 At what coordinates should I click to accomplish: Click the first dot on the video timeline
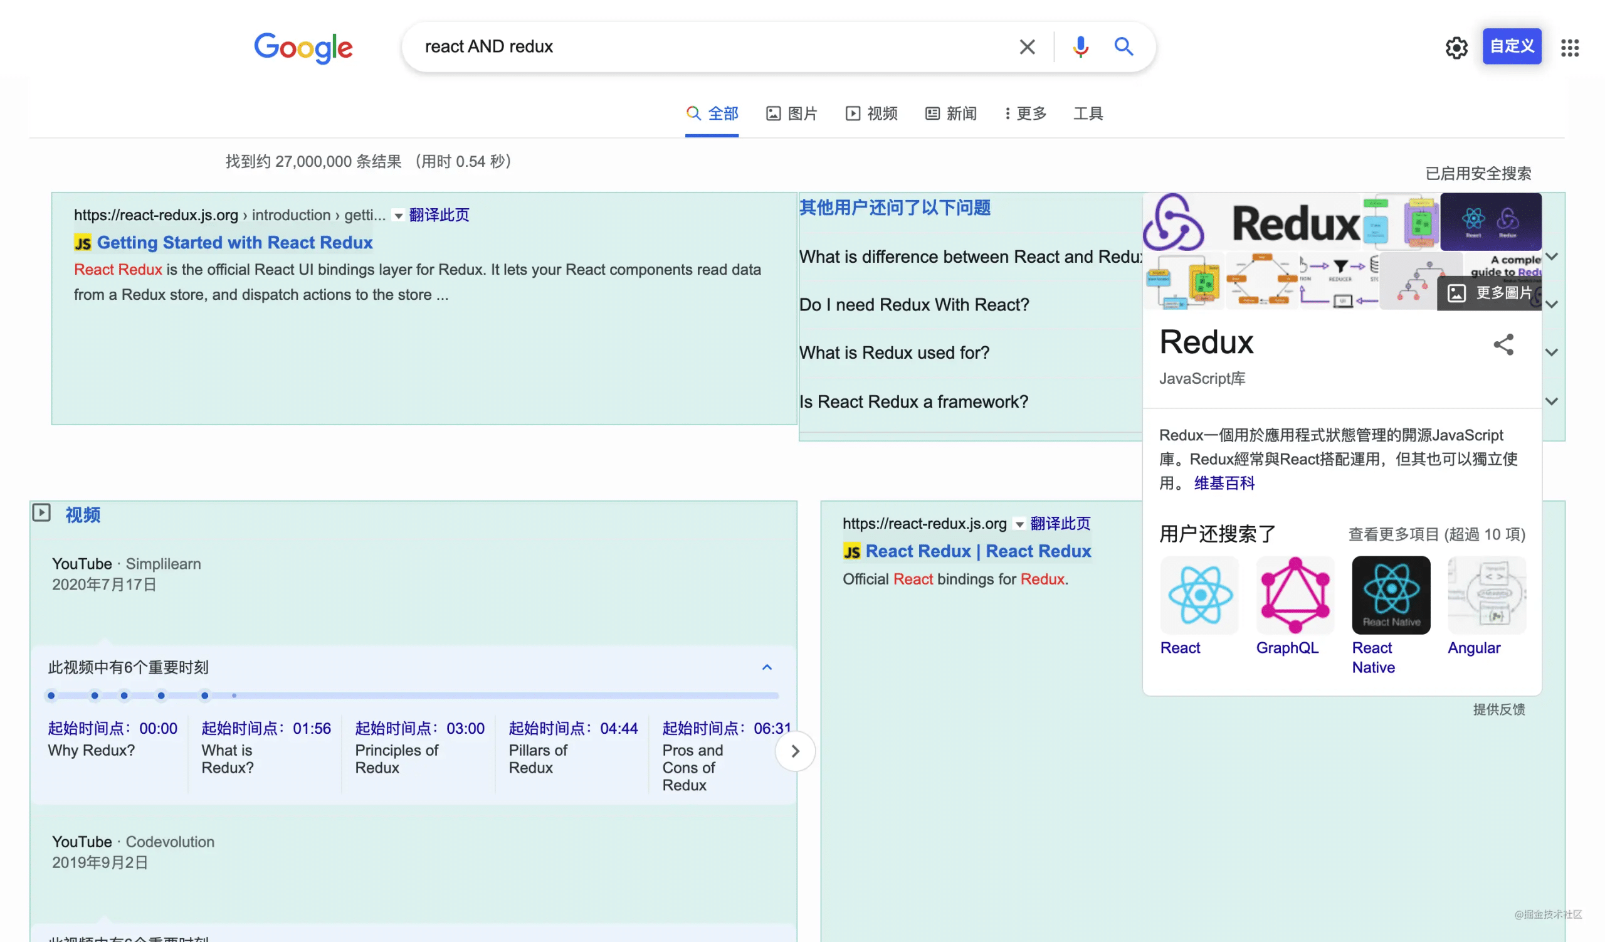click(51, 696)
